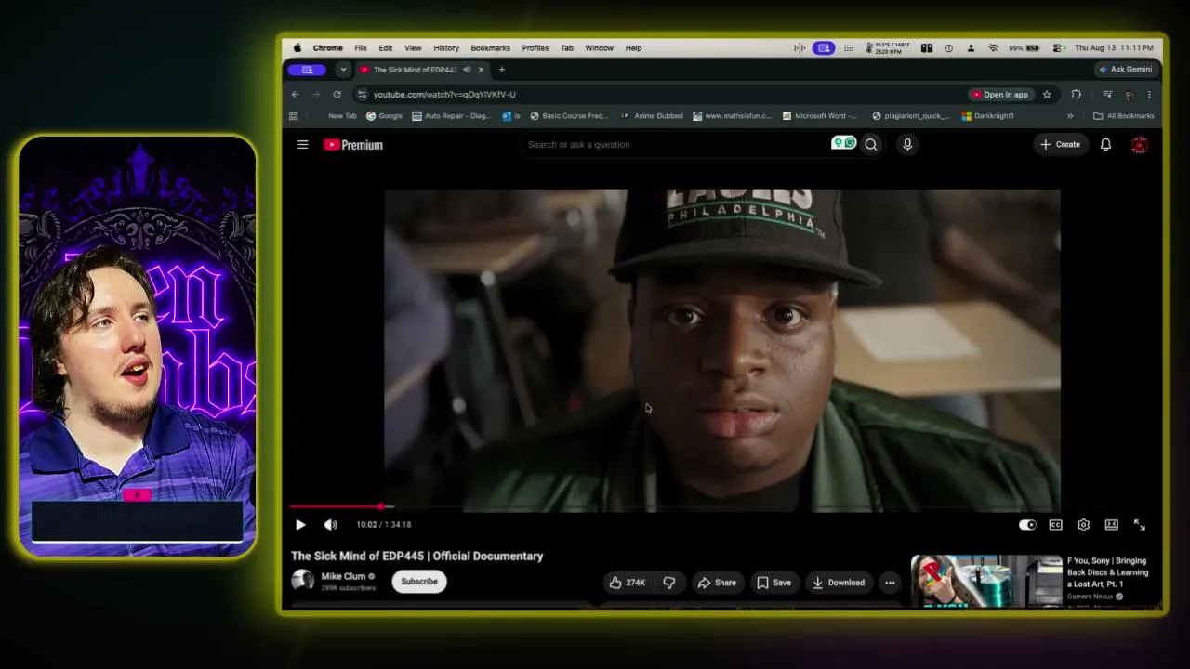Click the Create button
Screen dimensions: 1190x669
click(1060, 144)
